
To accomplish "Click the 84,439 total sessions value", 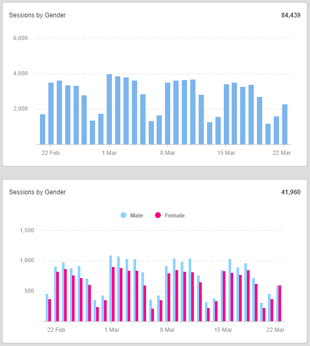I will click(291, 15).
